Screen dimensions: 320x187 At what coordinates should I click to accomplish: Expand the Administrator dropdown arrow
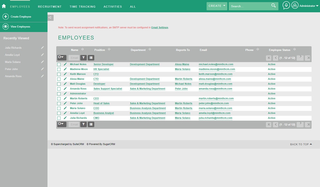pos(317,6)
